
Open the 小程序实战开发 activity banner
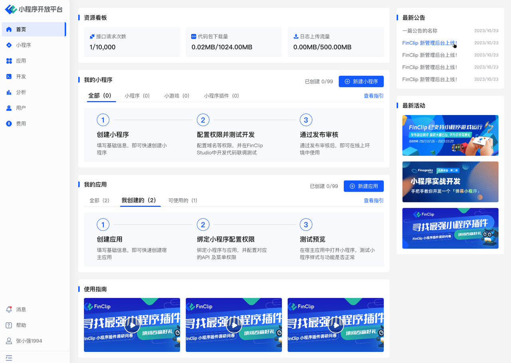click(x=450, y=182)
